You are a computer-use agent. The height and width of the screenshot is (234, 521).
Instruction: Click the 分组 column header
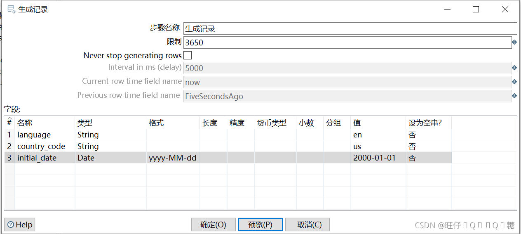point(337,123)
